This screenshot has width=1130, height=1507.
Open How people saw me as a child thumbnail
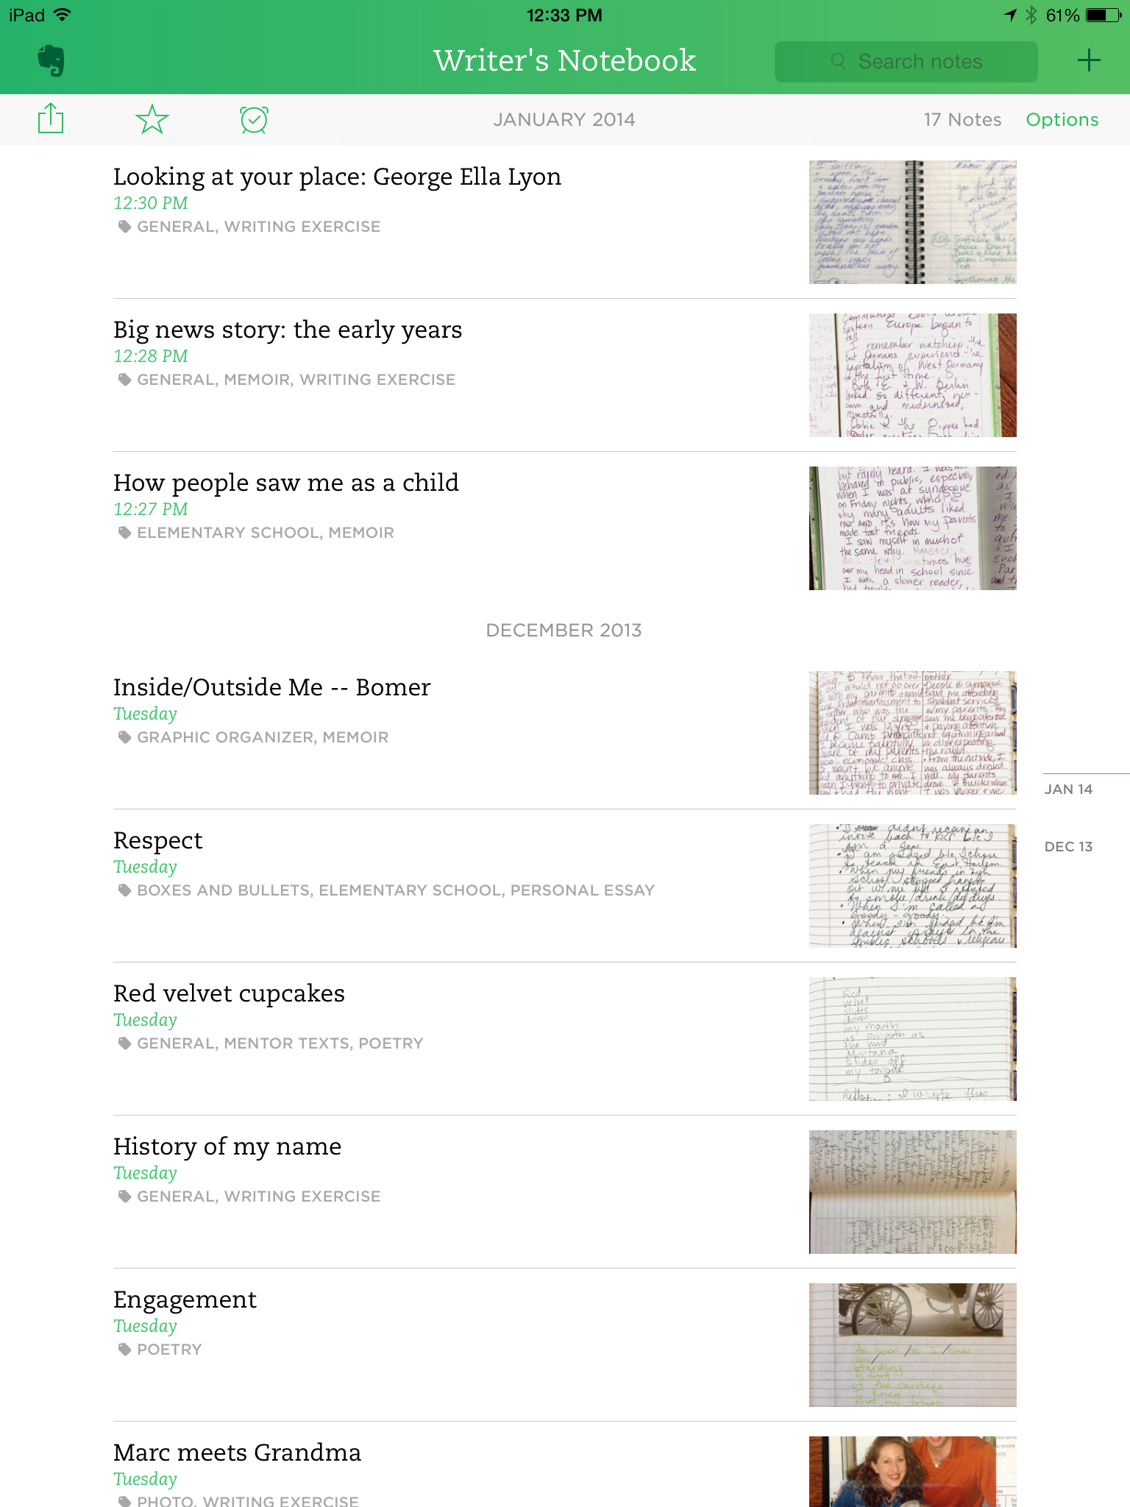click(x=912, y=528)
